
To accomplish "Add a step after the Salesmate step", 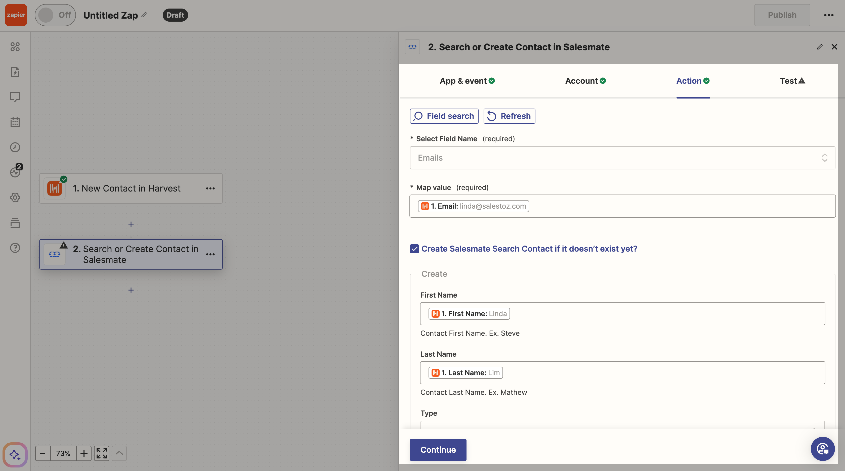I will 131,290.
